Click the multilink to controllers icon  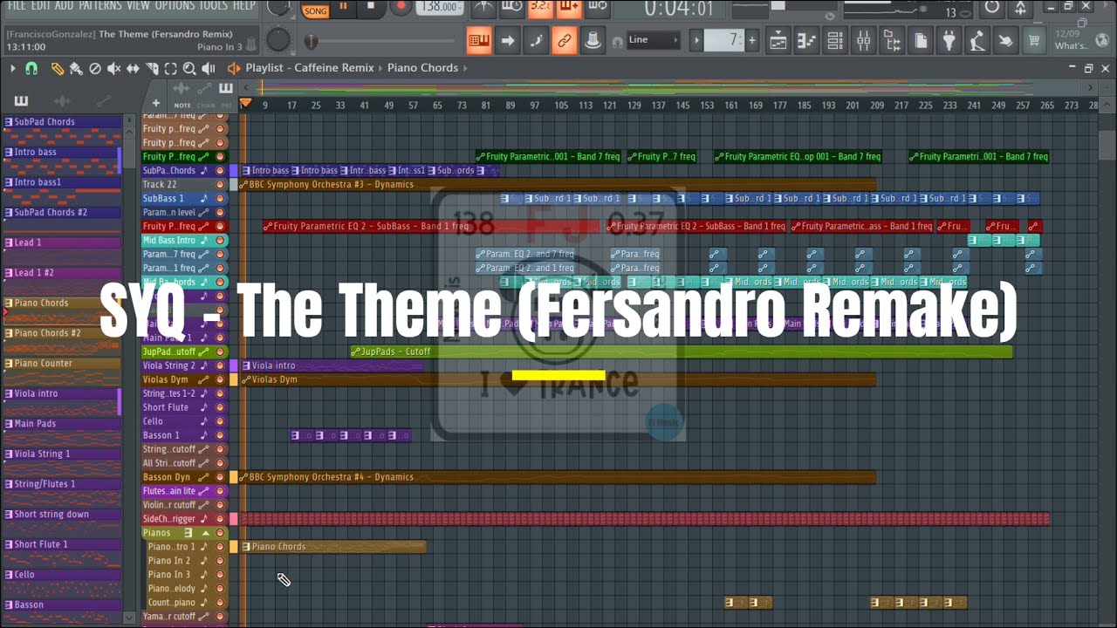564,40
